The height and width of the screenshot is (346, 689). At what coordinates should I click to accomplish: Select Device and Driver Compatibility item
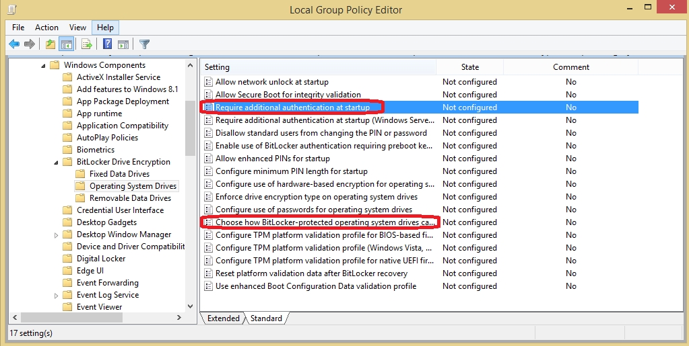point(131,247)
